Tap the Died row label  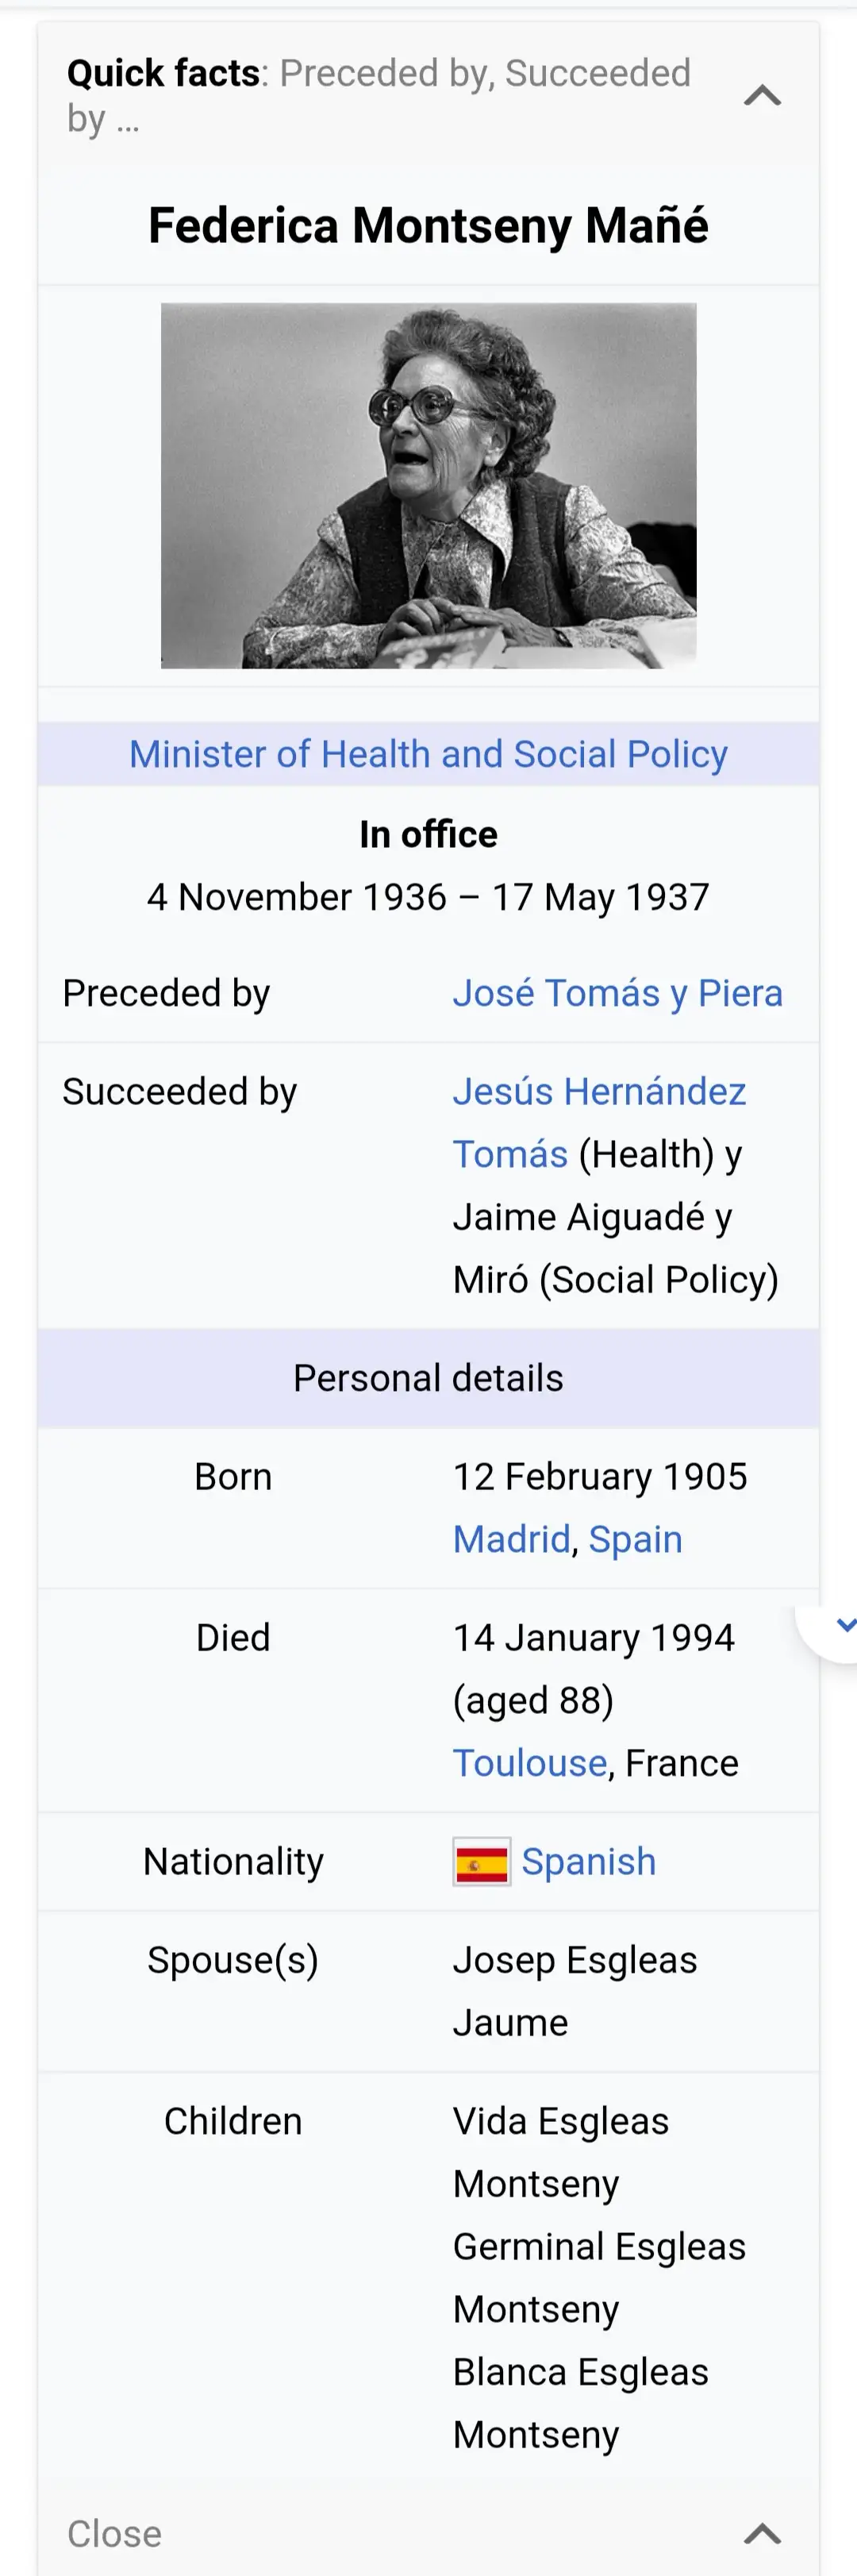pyautogui.click(x=233, y=1638)
